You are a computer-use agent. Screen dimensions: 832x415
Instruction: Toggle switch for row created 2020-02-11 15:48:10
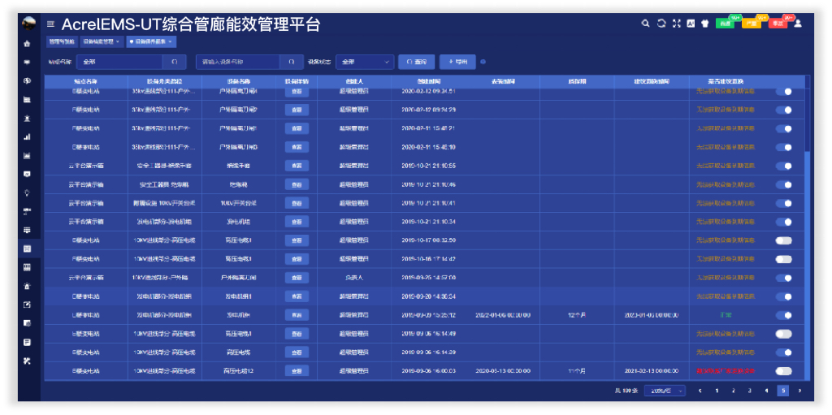click(784, 147)
